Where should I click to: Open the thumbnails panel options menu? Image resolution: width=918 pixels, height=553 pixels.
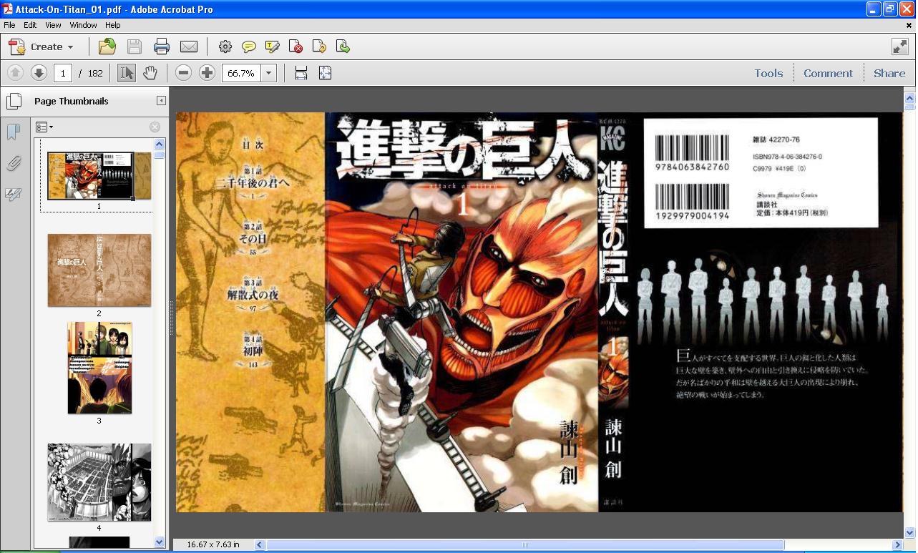[44, 127]
